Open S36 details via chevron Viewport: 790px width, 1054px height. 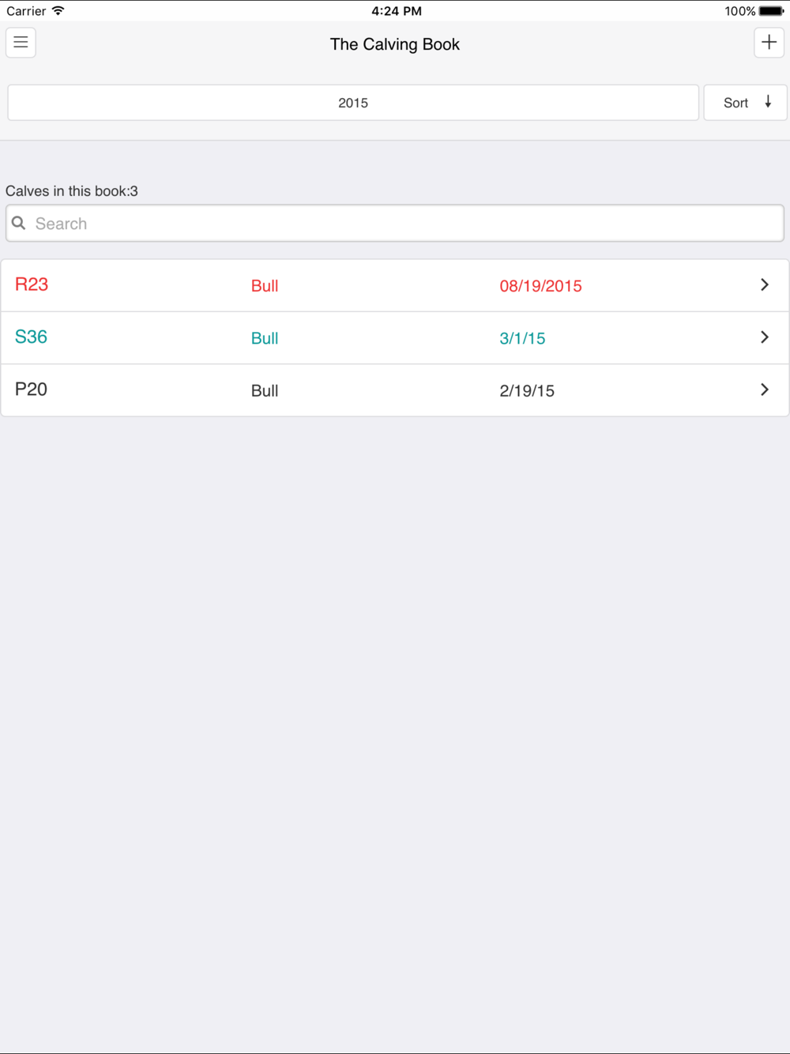[765, 337]
